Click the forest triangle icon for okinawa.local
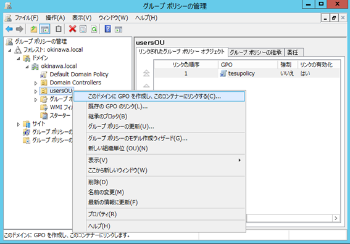The width and height of the screenshot is (350, 244). click(x=18, y=50)
